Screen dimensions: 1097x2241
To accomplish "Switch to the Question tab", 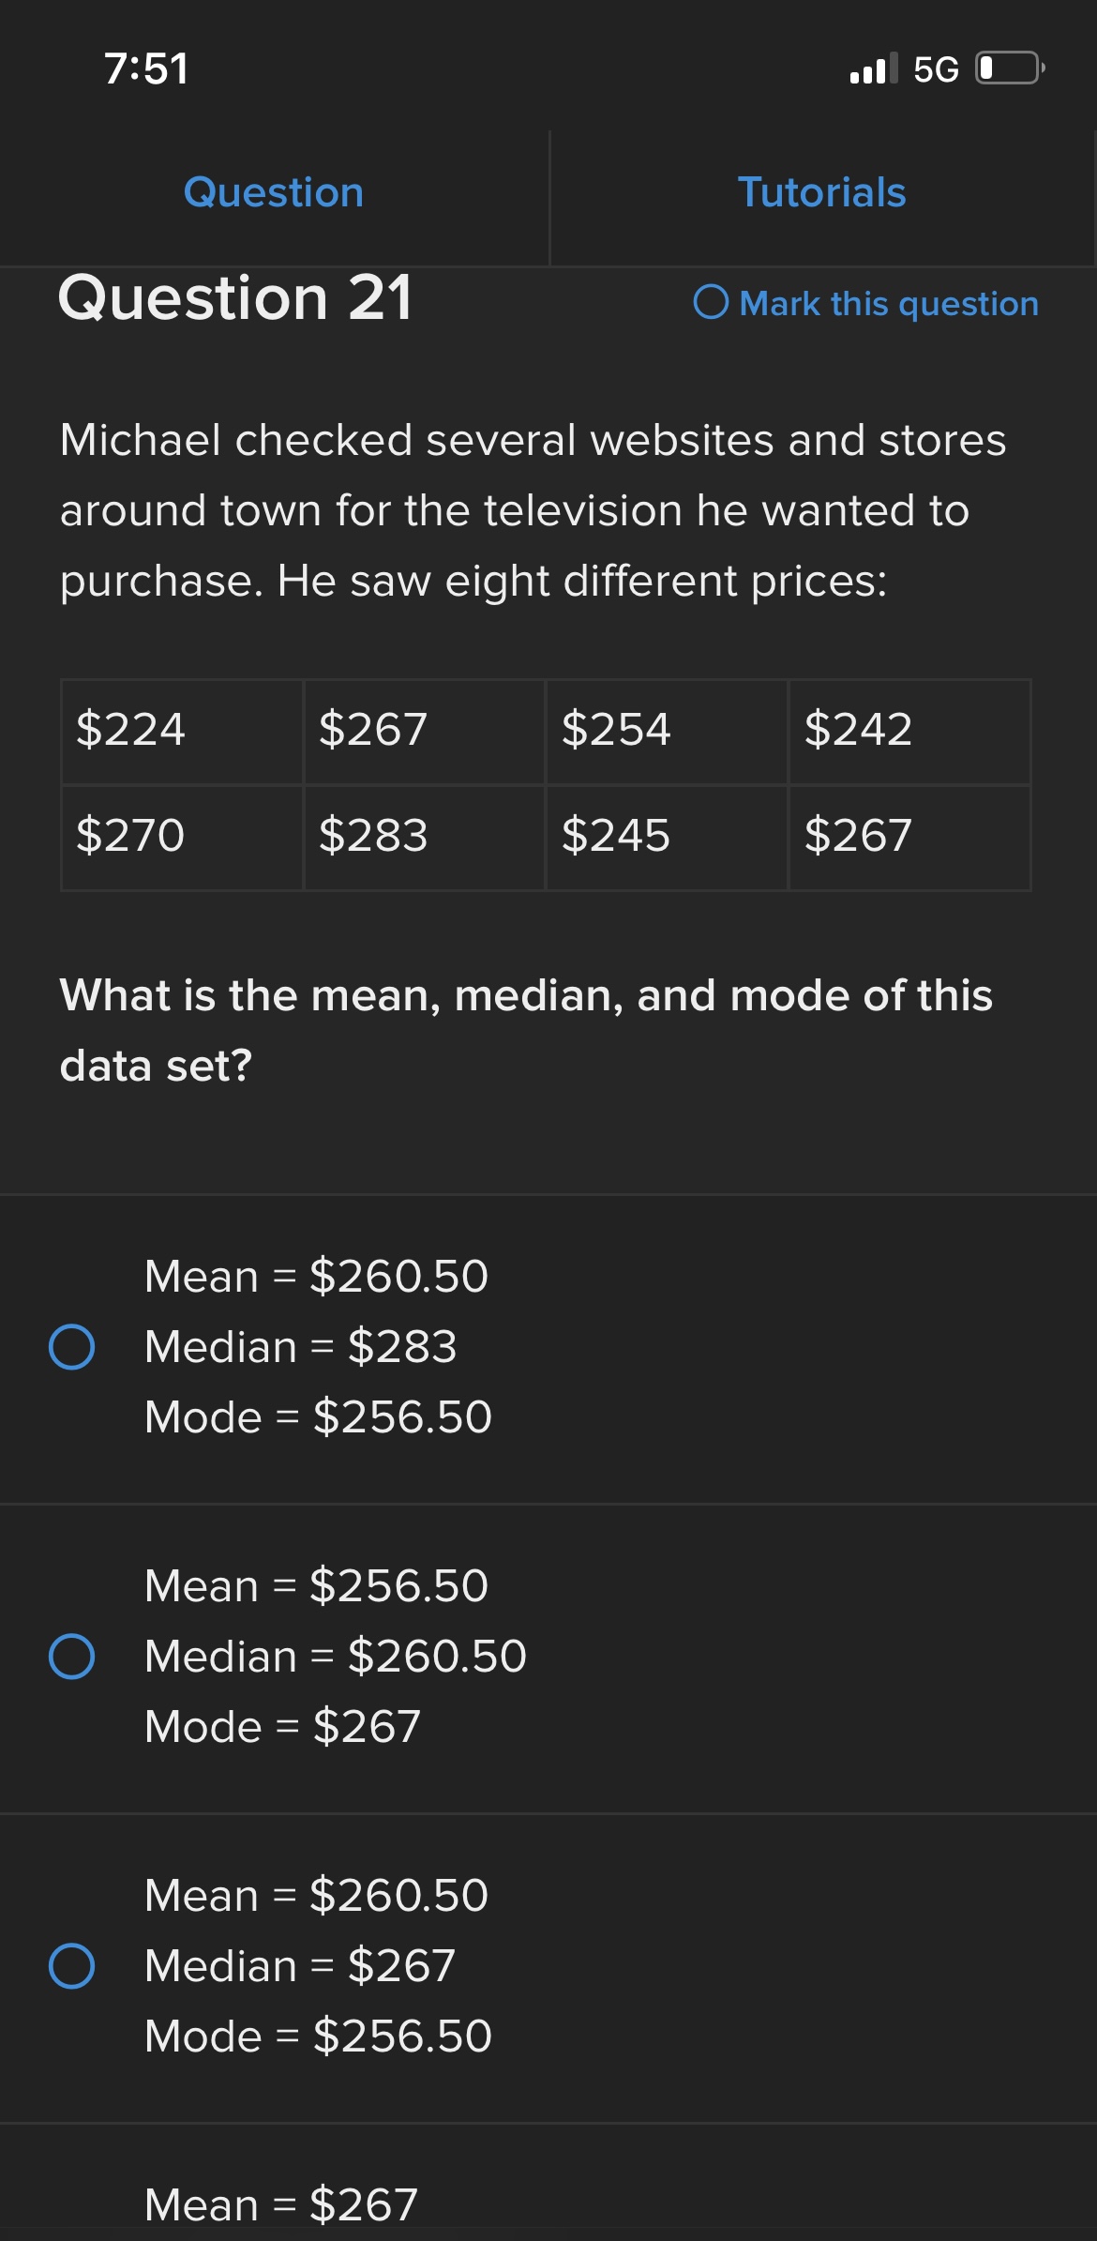I will 274,193.
